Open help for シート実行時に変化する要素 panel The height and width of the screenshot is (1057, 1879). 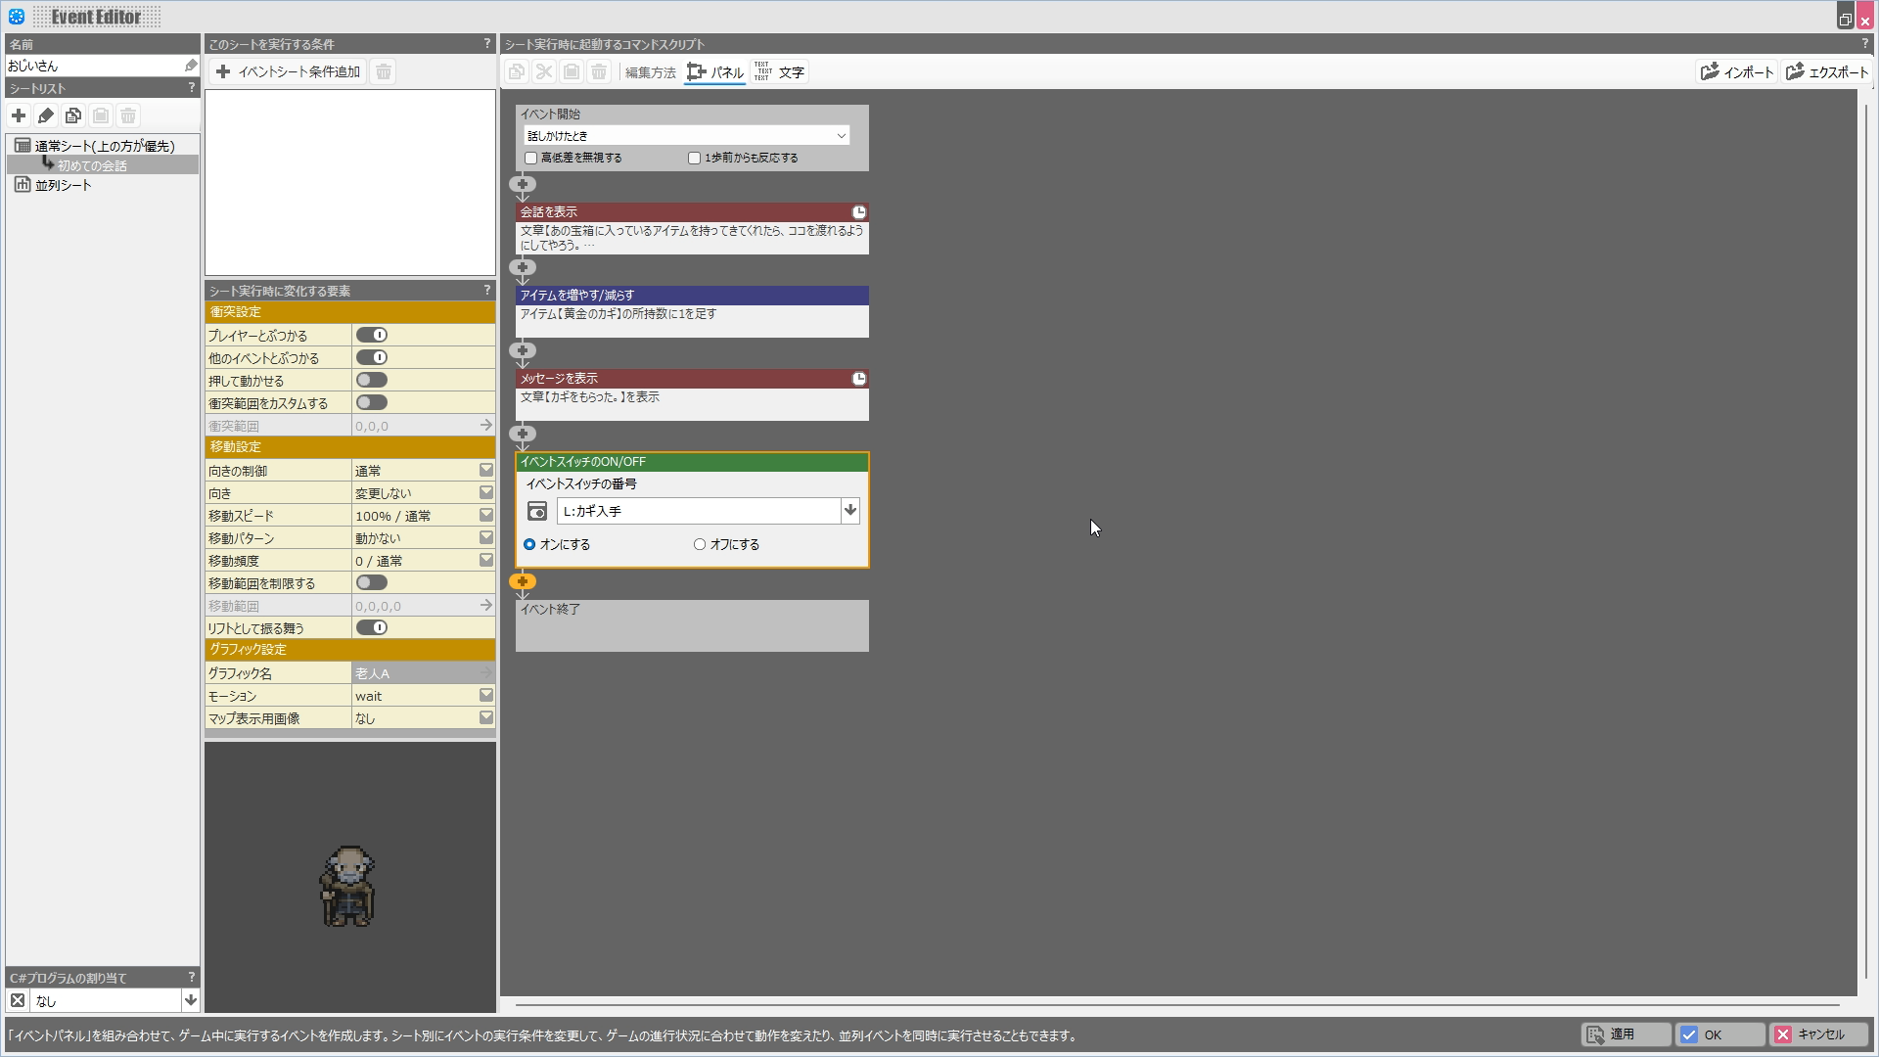pyautogui.click(x=486, y=290)
